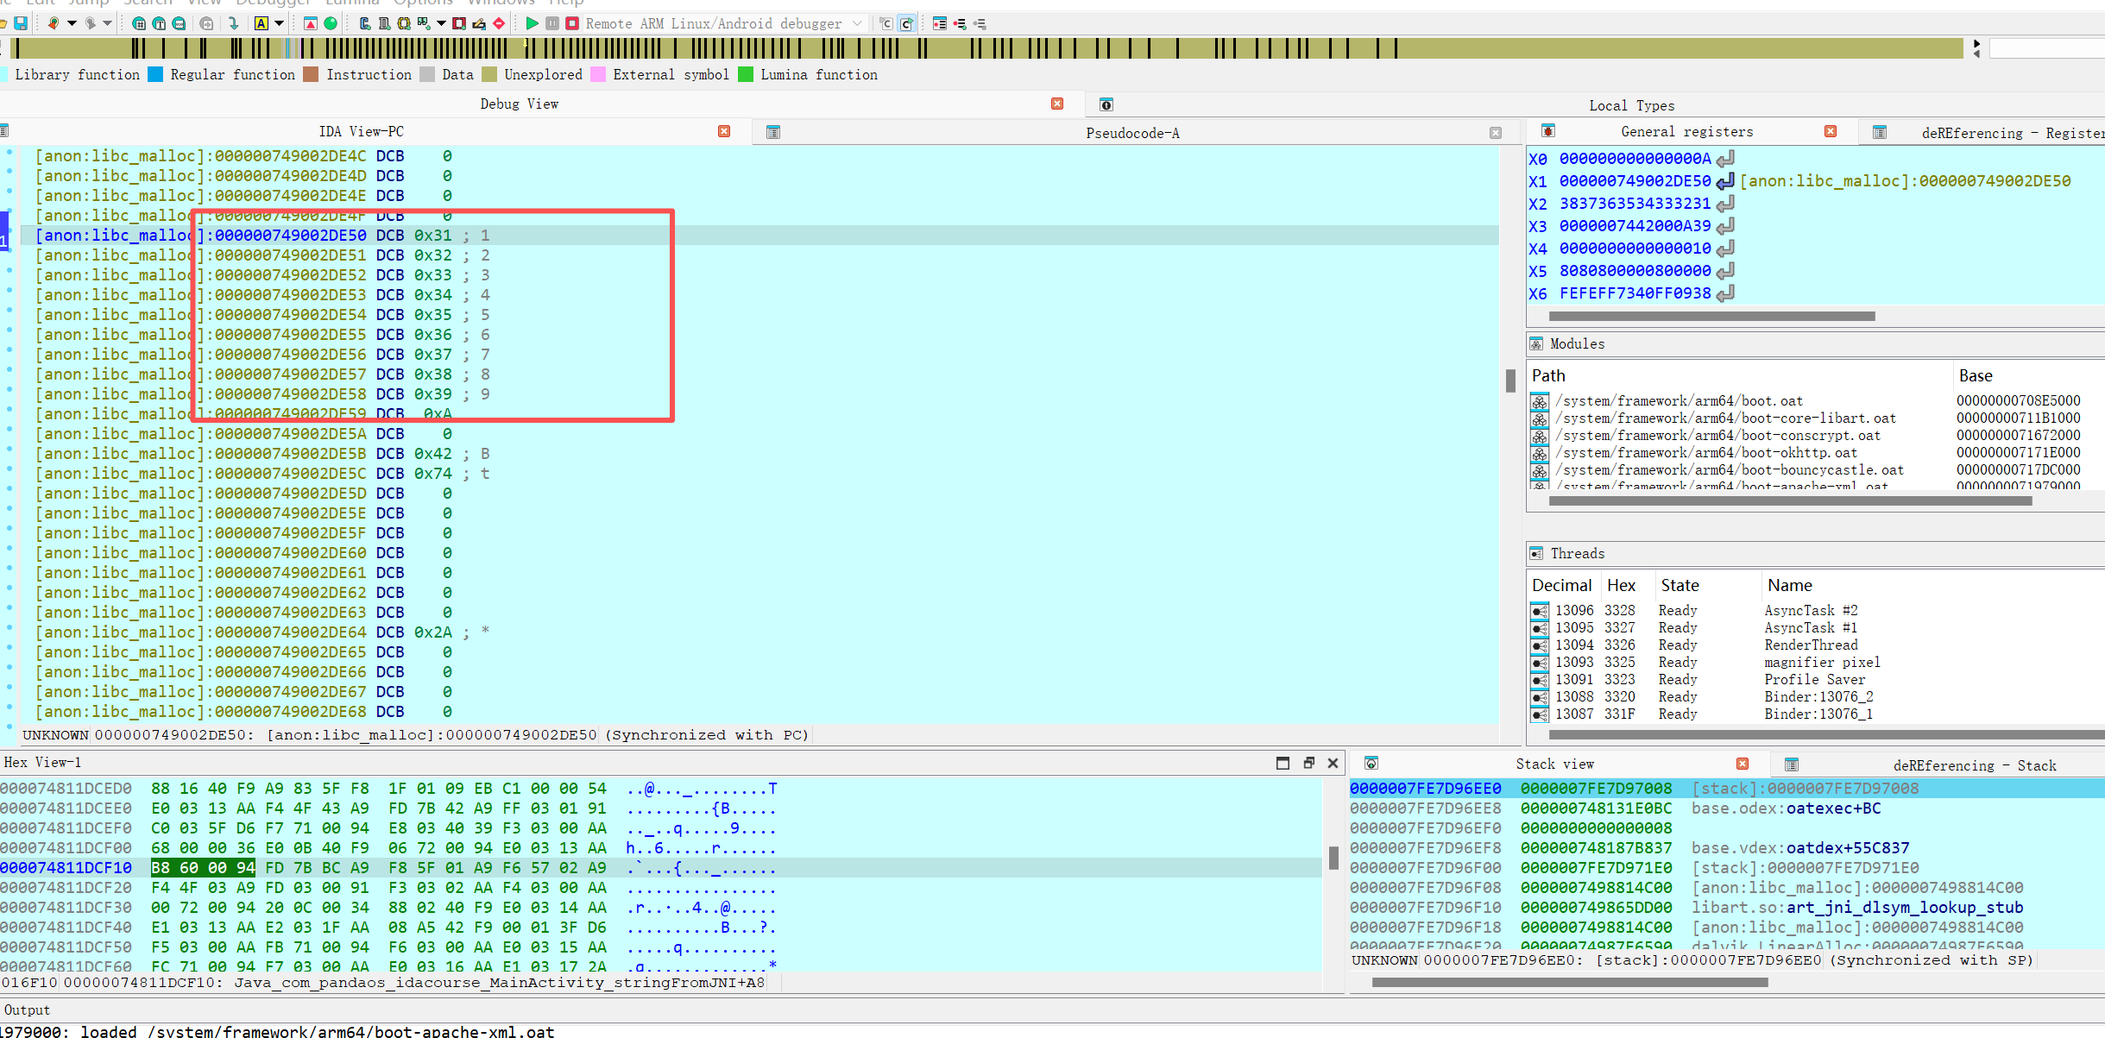Click the jump arrow next to X1
The image size is (2105, 1038).
(1724, 181)
